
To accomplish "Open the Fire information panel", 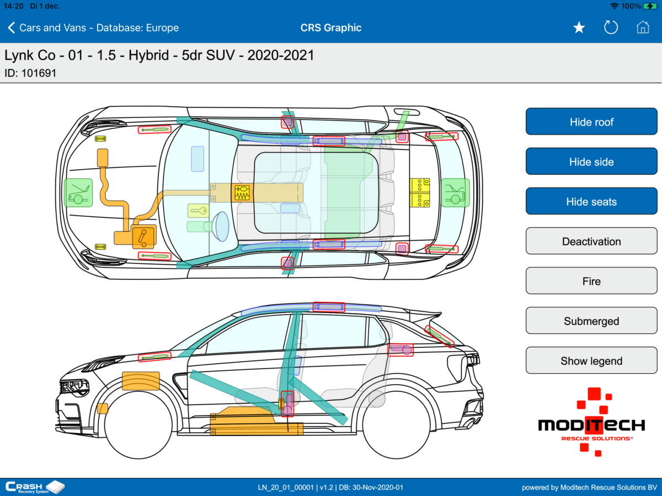I will [591, 281].
